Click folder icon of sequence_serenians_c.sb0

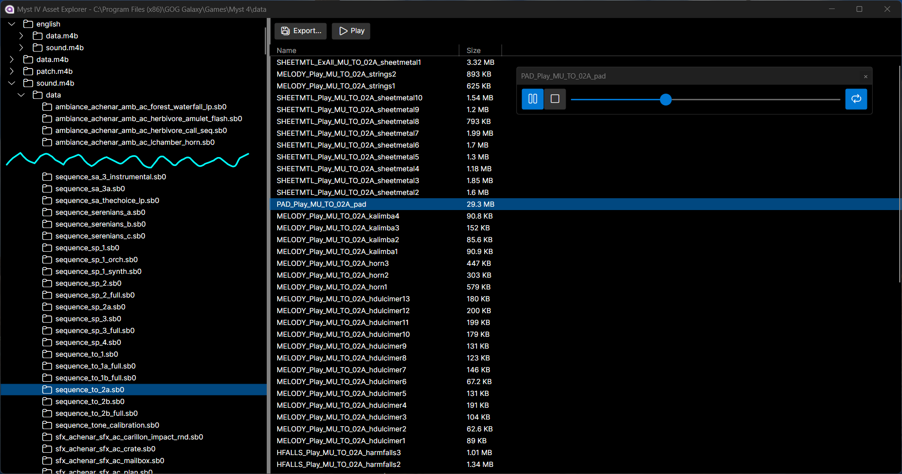tap(47, 236)
